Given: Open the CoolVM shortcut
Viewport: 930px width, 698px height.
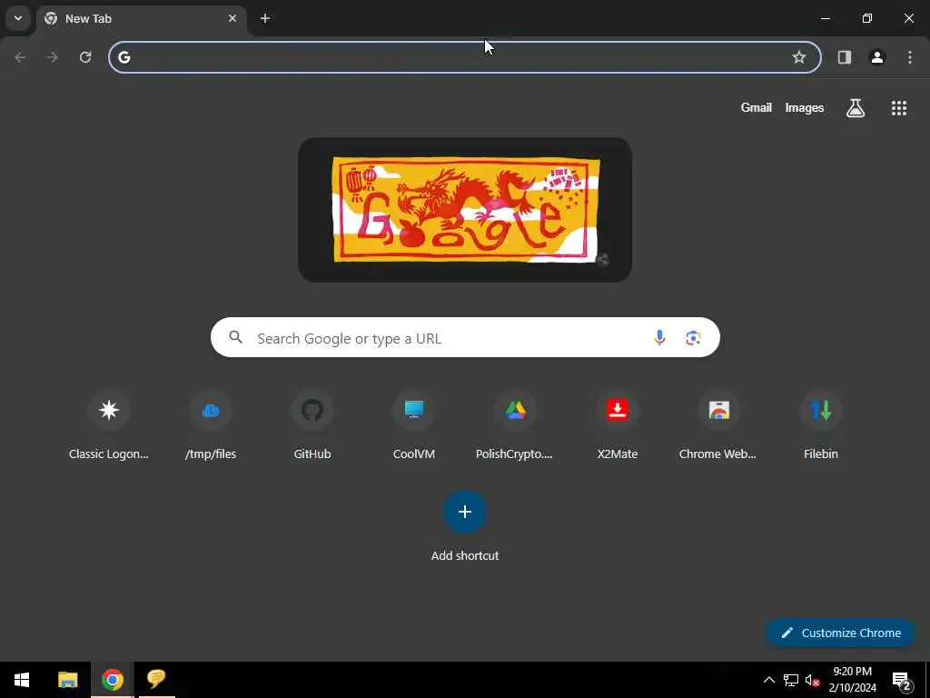Looking at the screenshot, I should (414, 425).
